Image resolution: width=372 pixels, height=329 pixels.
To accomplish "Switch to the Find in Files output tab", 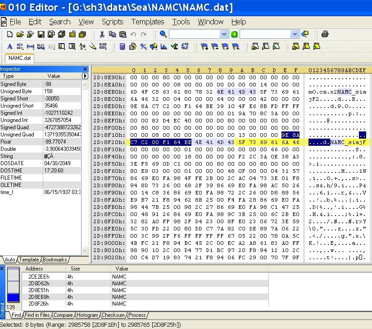I will click(x=37, y=315).
